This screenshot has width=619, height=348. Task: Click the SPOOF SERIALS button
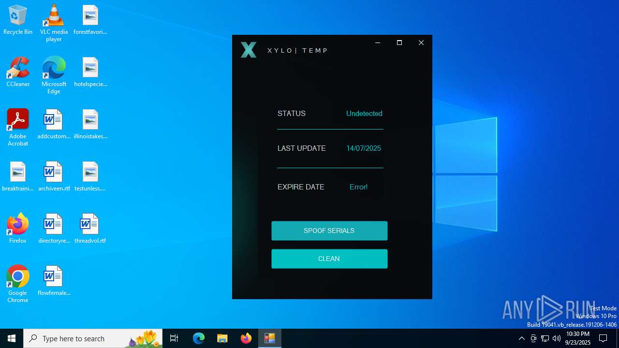click(x=329, y=231)
